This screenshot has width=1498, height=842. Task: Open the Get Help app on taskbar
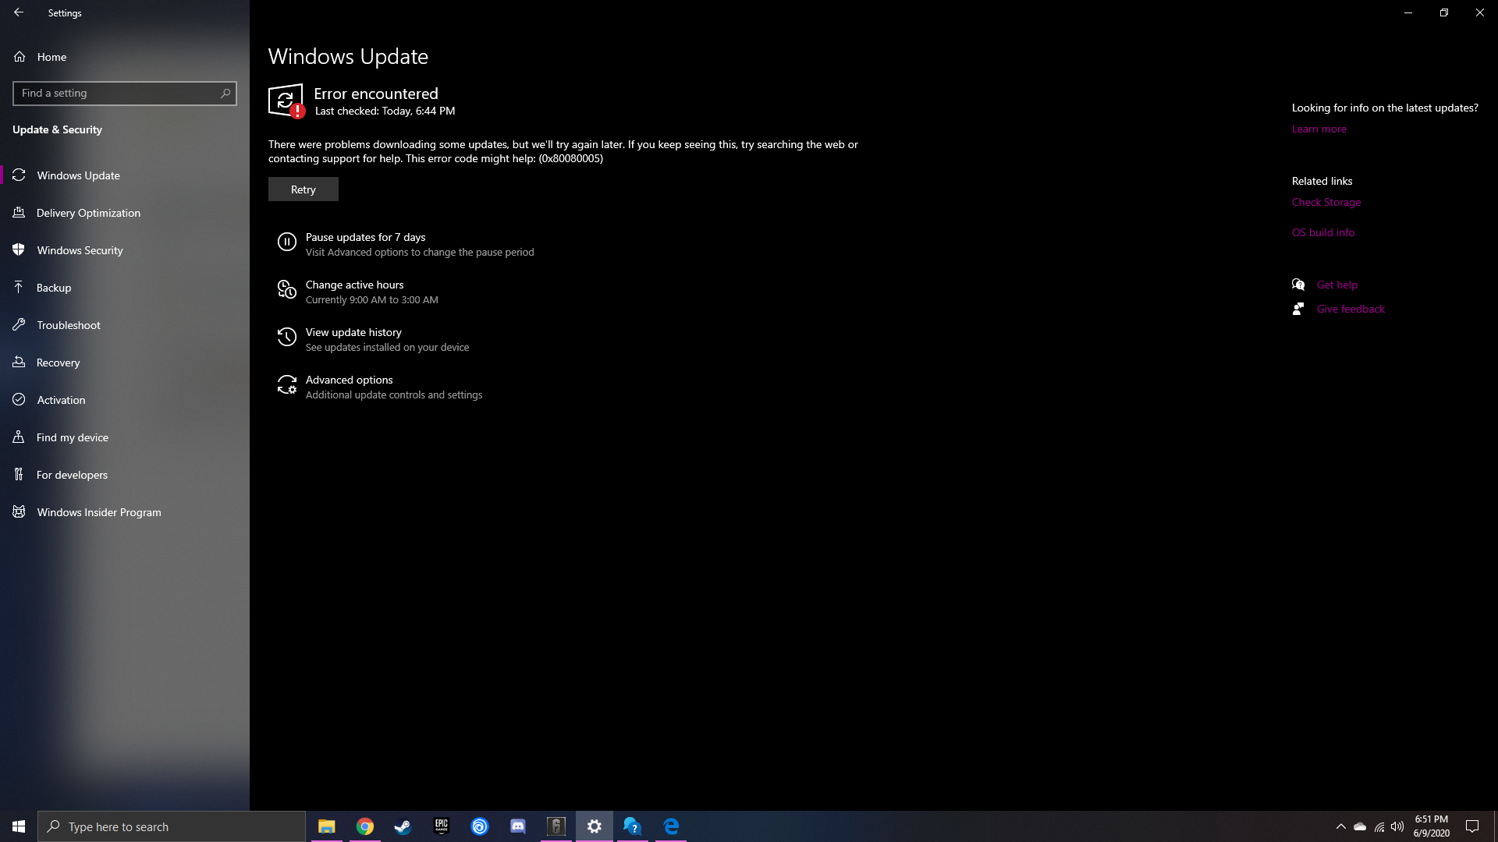(x=633, y=826)
